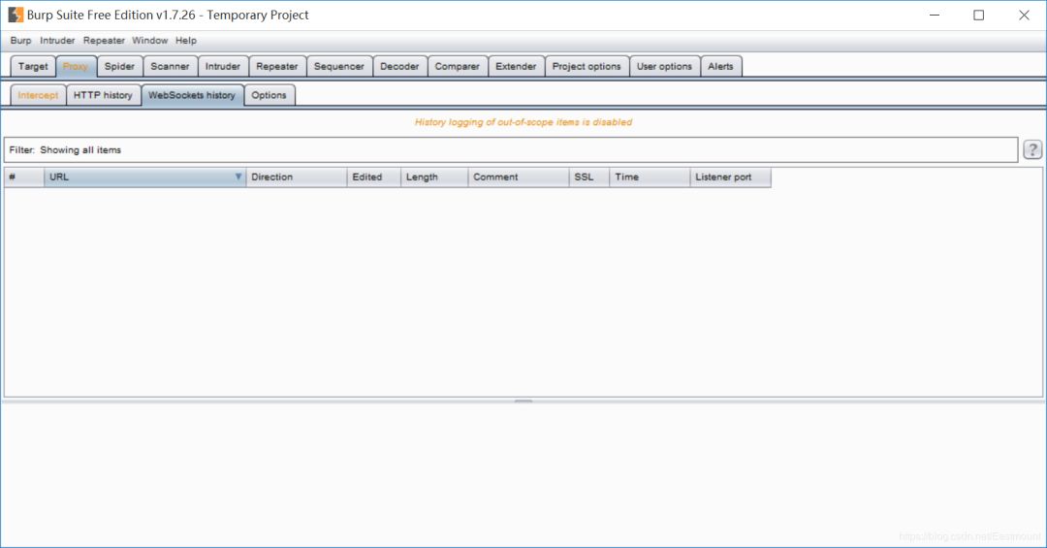Open the Burp menu

tap(20, 41)
